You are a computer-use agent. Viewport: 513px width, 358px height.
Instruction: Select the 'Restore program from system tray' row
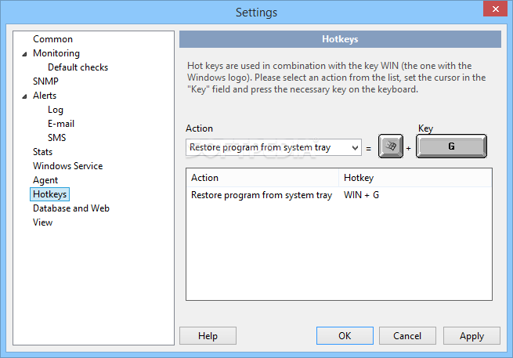(339, 195)
